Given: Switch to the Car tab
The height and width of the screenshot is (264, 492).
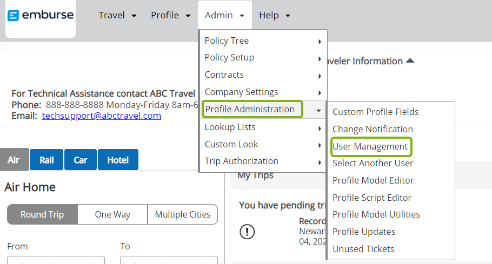Looking at the screenshot, I should 80,160.
